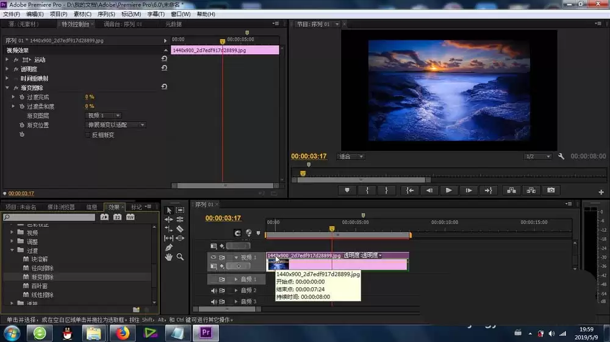Click the Add Marker button in monitor
610x342 pixels.
click(347, 190)
